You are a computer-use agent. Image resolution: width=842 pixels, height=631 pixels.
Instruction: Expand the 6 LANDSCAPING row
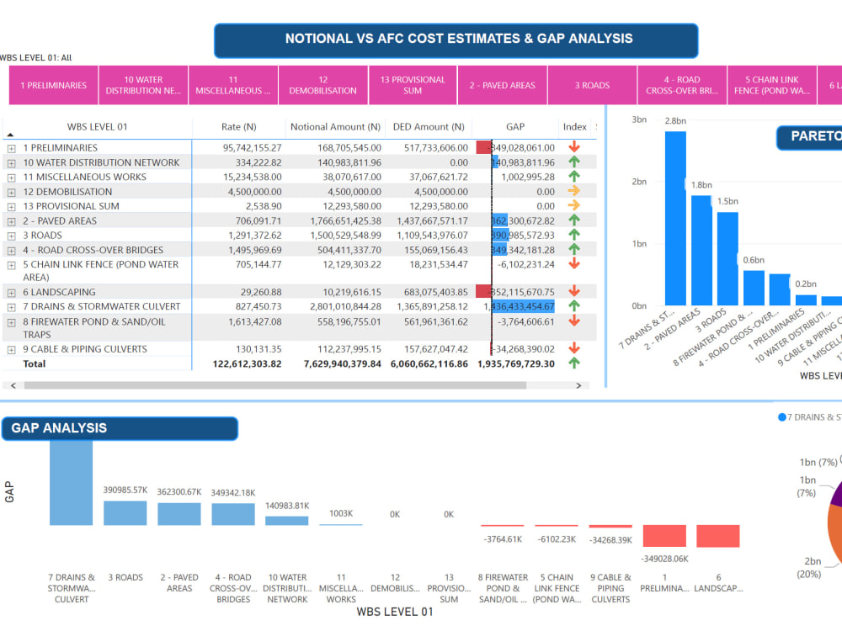11,293
